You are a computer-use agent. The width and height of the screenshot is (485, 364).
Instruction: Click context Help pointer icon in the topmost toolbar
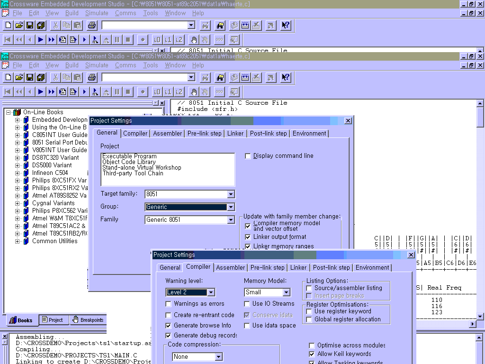pyautogui.click(x=286, y=25)
